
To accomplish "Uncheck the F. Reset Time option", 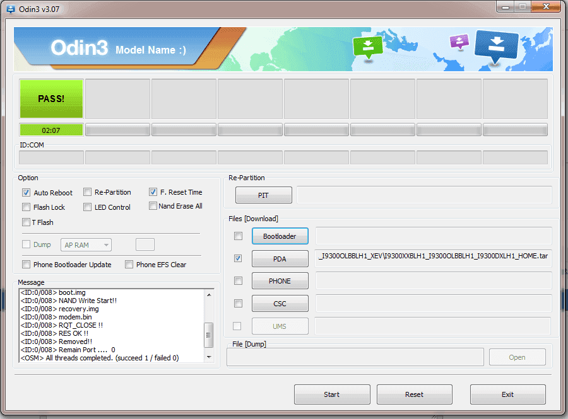I will [153, 192].
